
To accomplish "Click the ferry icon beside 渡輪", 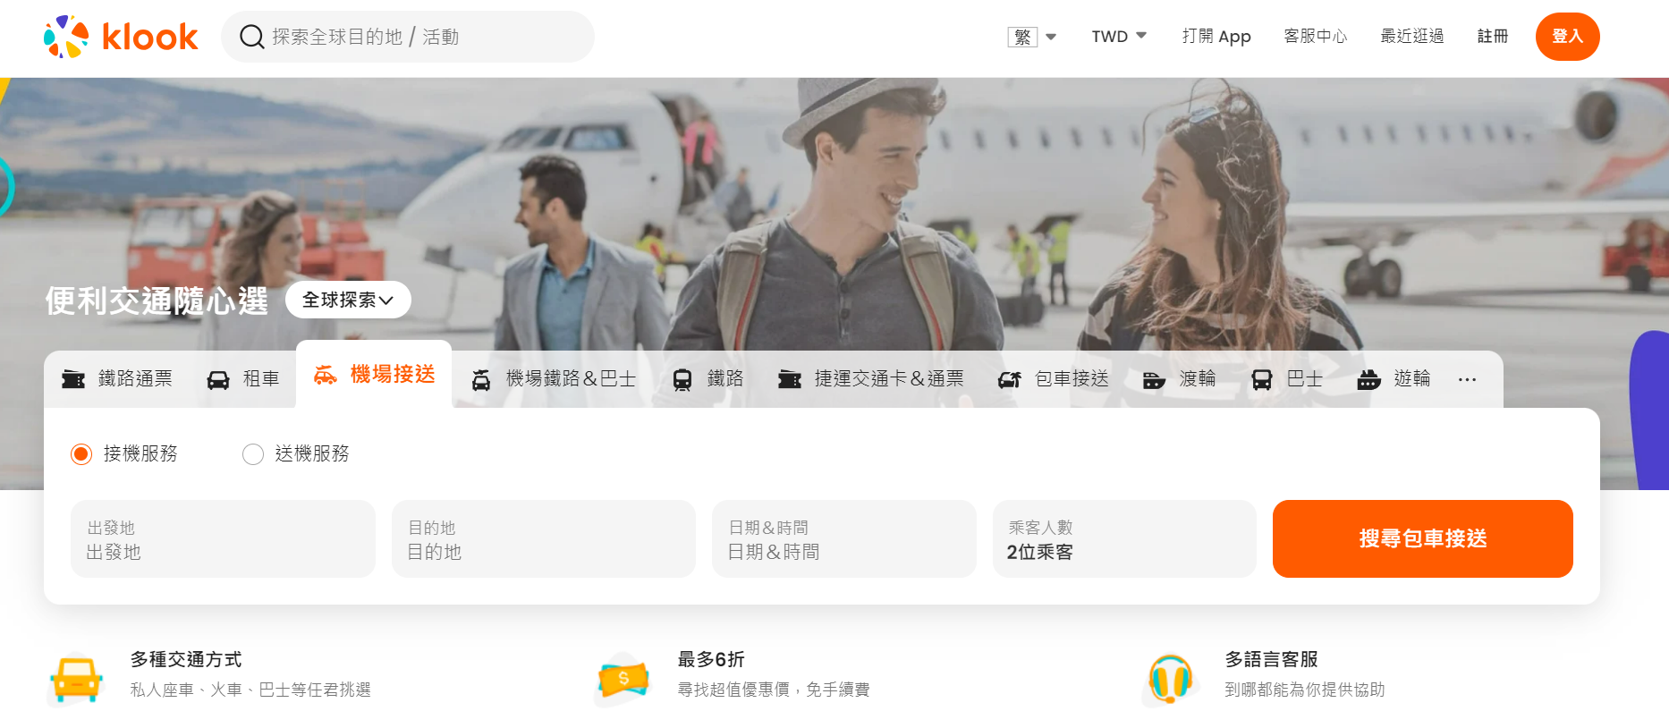I will 1154,380.
